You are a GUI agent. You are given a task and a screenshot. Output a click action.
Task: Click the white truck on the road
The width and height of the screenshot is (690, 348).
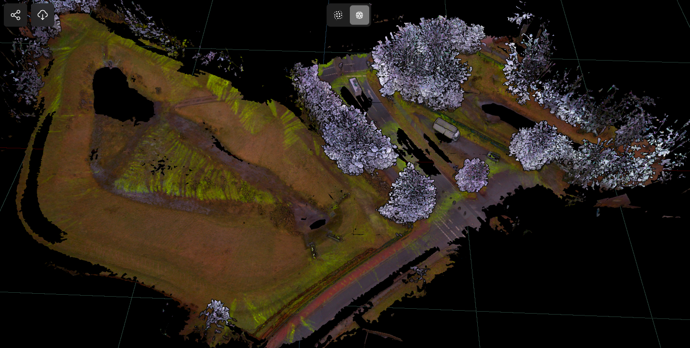pyautogui.click(x=446, y=129)
